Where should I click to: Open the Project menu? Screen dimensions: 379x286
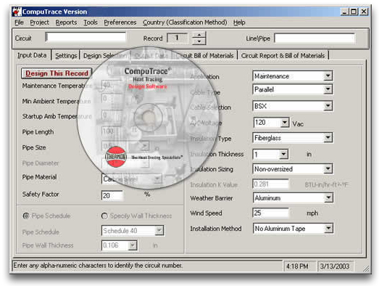point(39,23)
